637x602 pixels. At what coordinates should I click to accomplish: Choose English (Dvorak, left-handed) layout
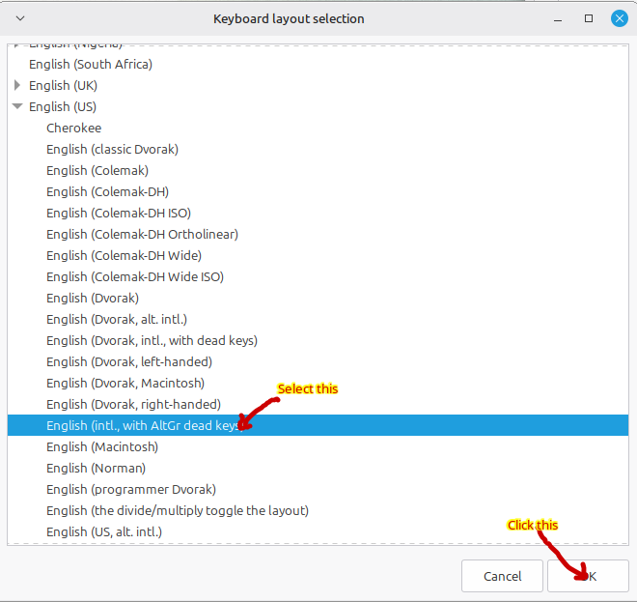(x=129, y=361)
